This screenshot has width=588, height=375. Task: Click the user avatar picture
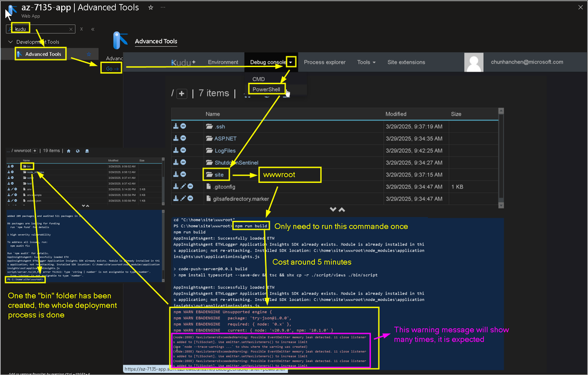474,62
